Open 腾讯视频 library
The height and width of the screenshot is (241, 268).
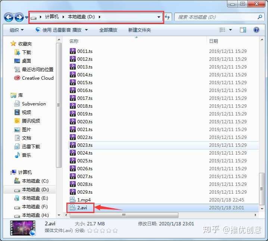point(31,121)
